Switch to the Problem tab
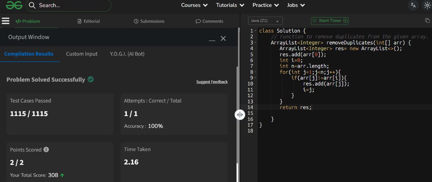 [28, 21]
